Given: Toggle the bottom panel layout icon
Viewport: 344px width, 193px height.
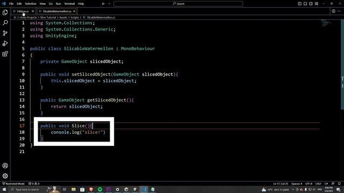Looking at the screenshot, I should pyautogui.click(x=305, y=4).
